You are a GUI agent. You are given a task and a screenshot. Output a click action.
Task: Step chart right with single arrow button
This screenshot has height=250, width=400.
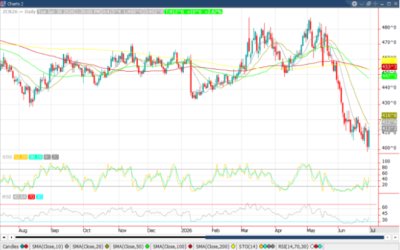388,237
